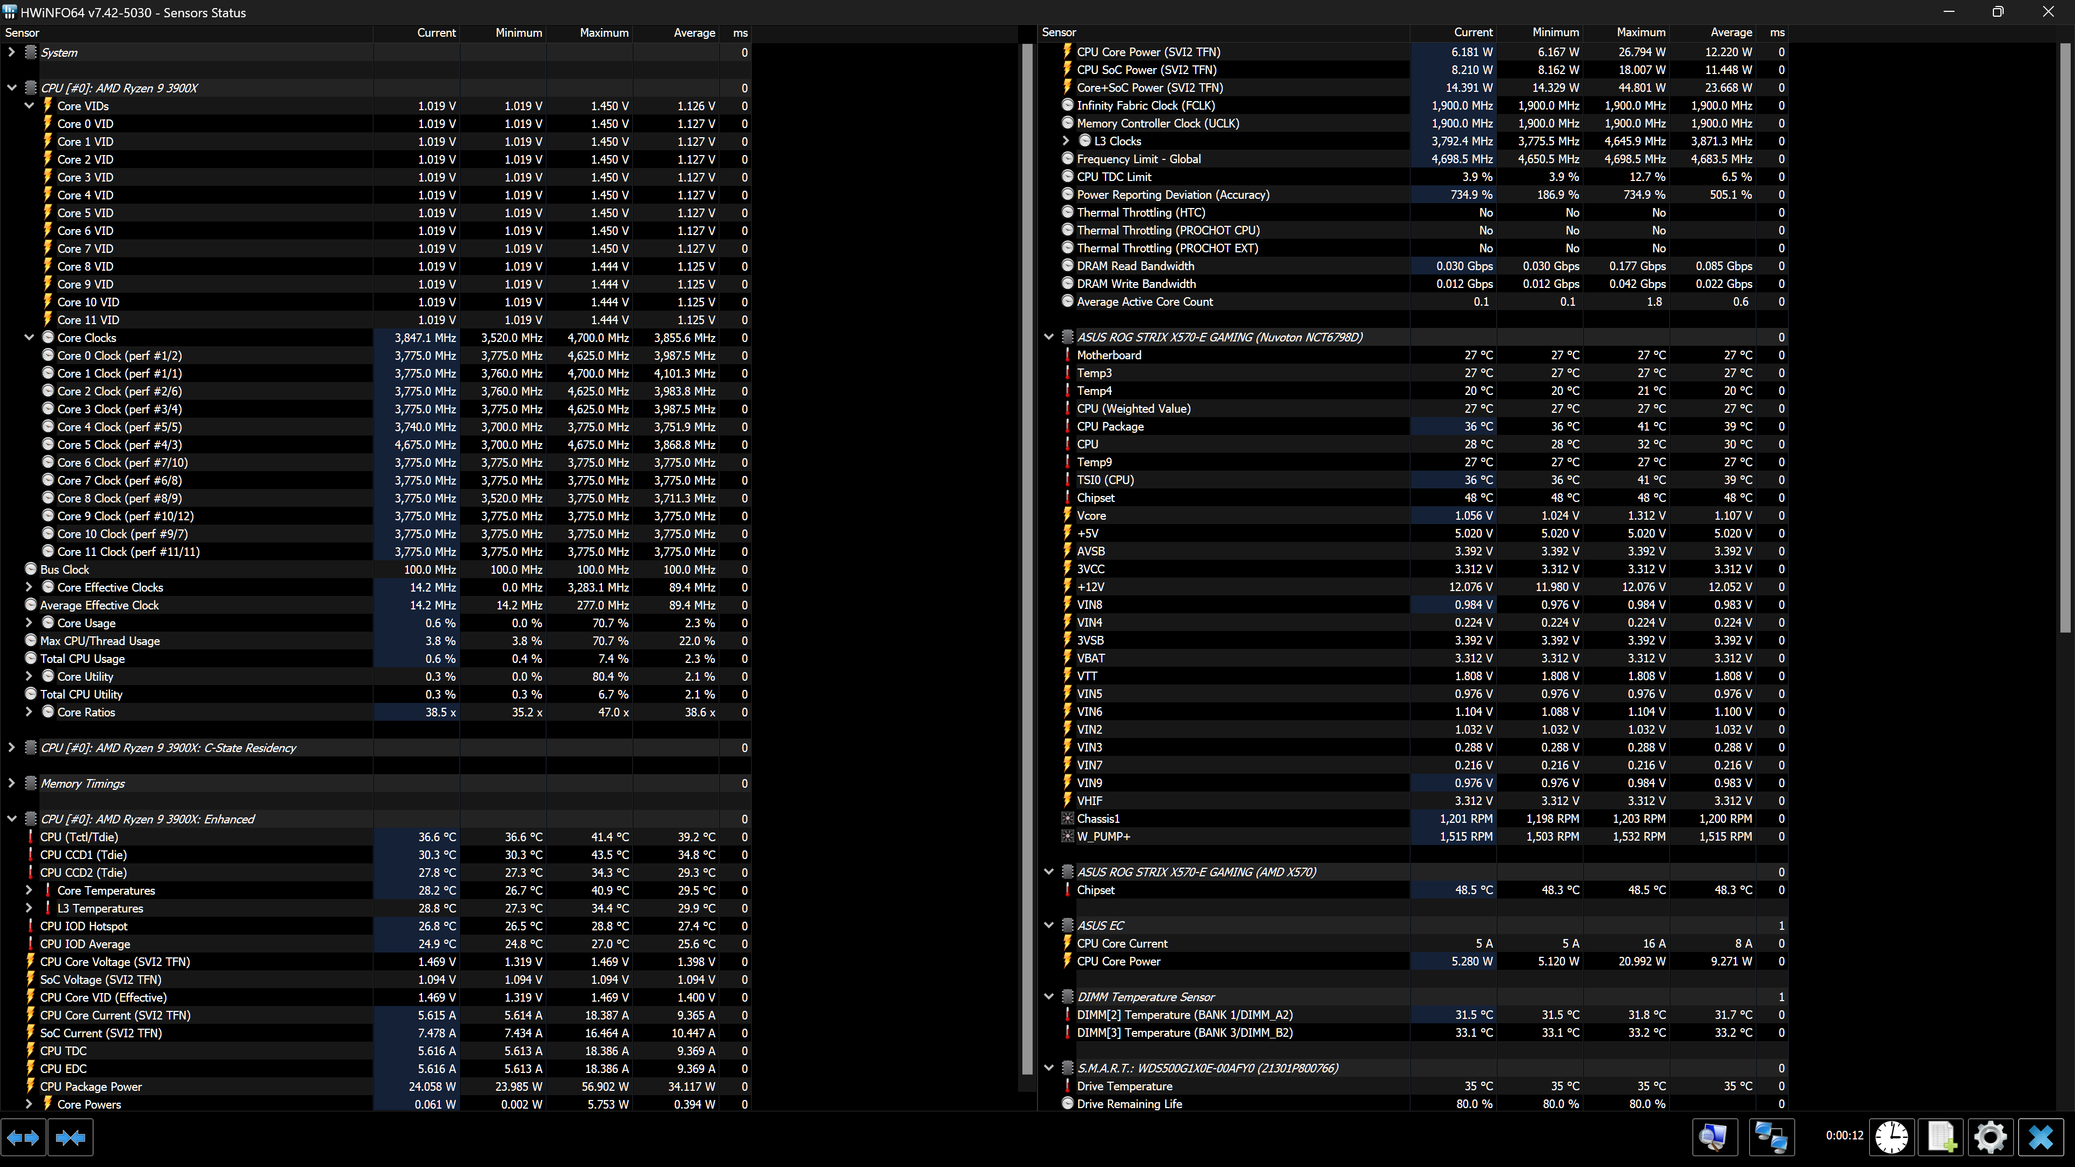Viewport: 2075px width, 1167px height.
Task: Click the thermometer icon beside Motherboard temperature
Action: click(x=1067, y=355)
